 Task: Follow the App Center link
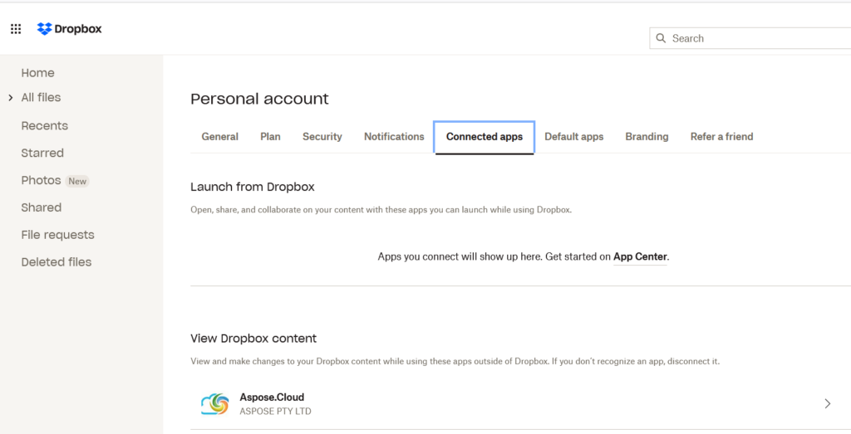pyautogui.click(x=640, y=257)
